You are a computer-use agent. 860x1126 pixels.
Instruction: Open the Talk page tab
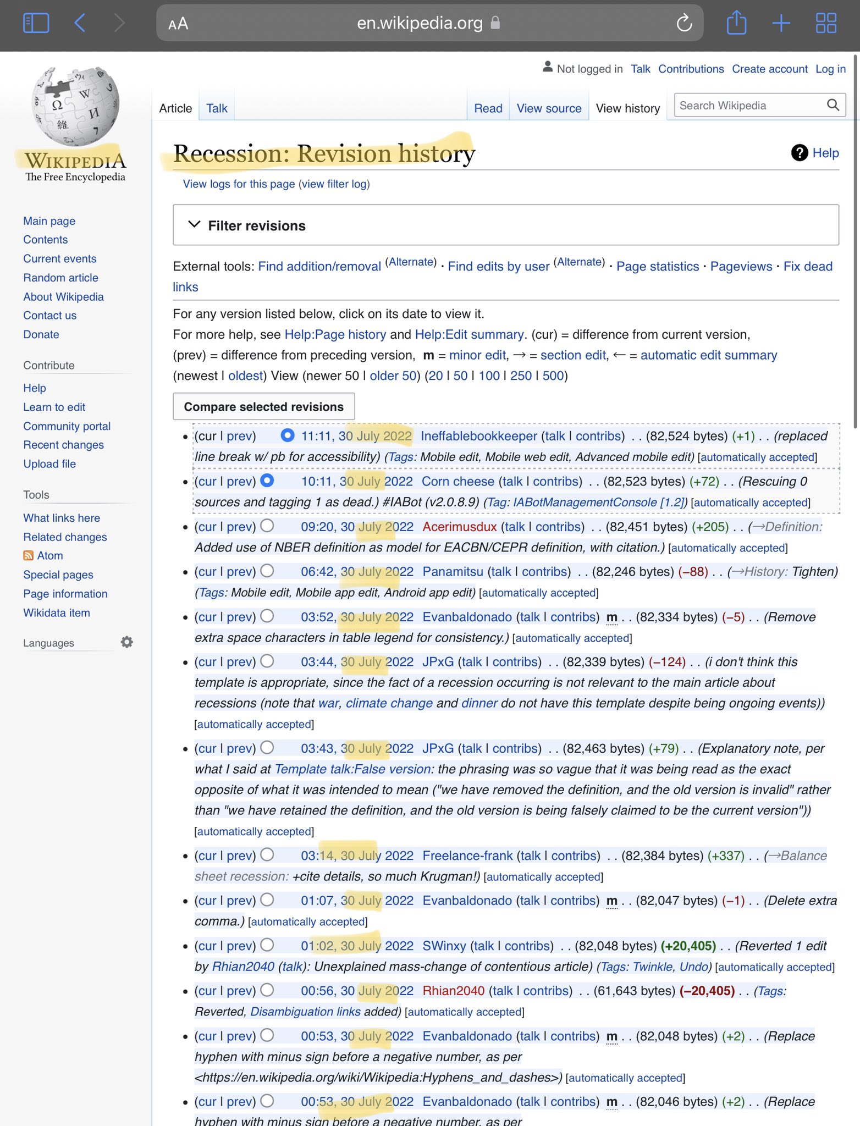click(x=217, y=108)
